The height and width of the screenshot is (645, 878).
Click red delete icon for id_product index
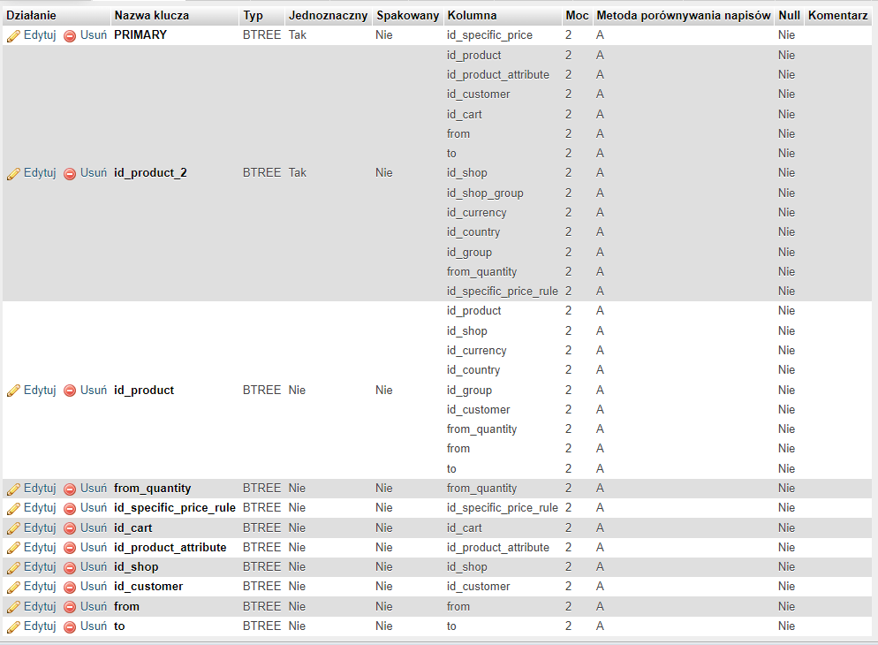[x=70, y=391]
